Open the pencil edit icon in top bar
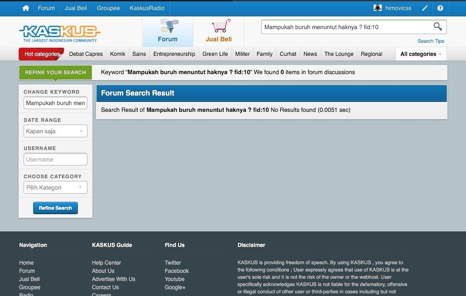Image resolution: width=466 pixels, height=296 pixels. tap(425, 8)
